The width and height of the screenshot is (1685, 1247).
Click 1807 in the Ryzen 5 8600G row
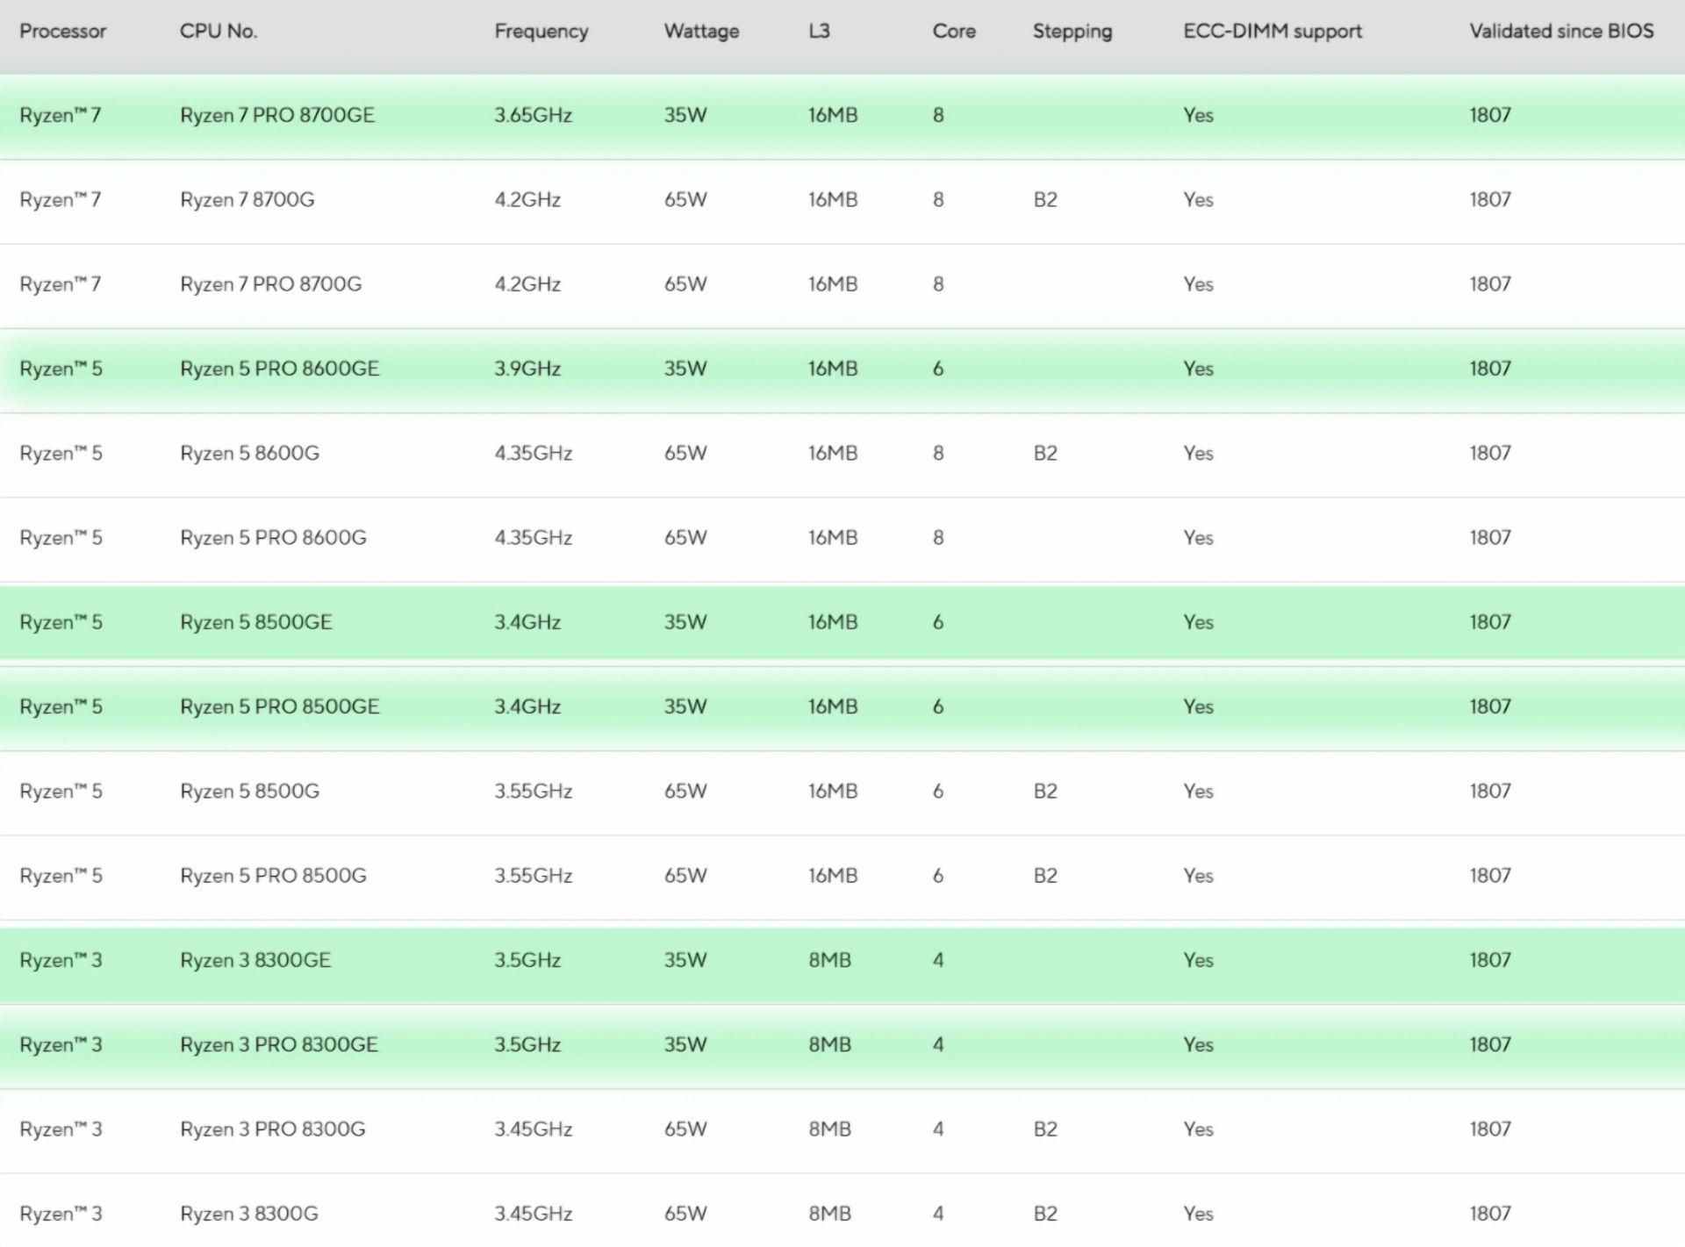point(1490,454)
